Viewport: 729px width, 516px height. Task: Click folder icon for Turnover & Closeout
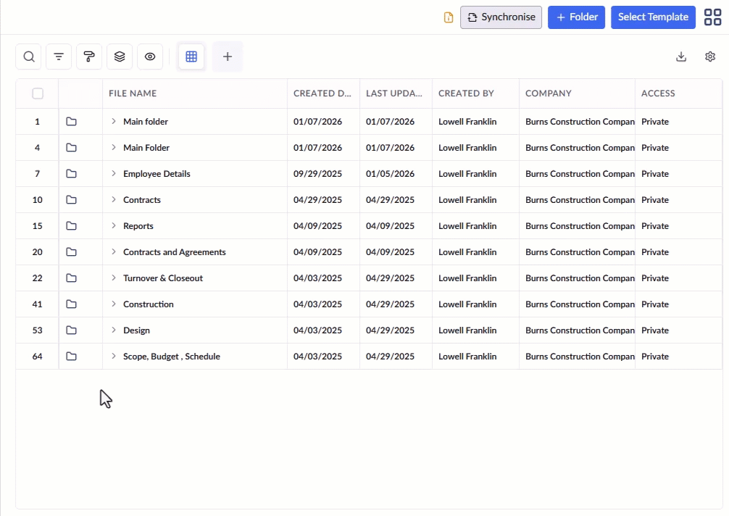coord(71,278)
